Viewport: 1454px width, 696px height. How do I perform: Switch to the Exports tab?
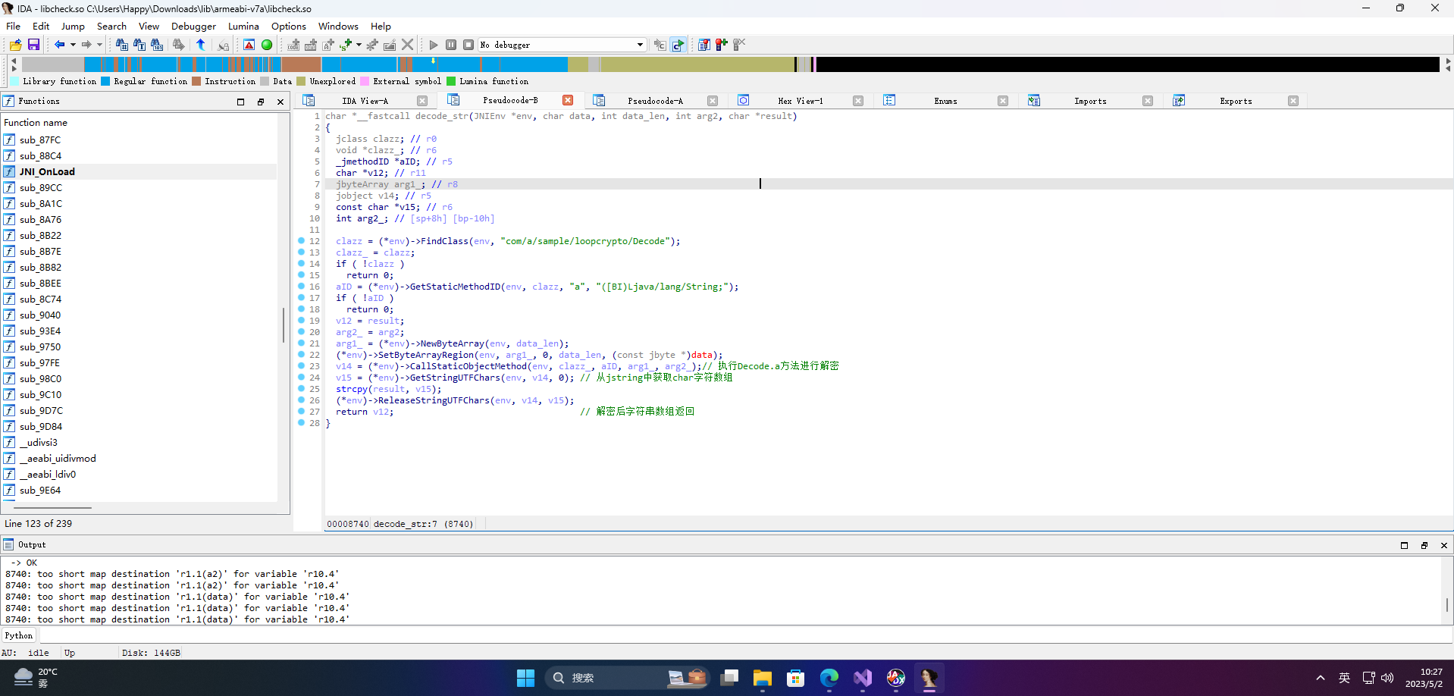click(1236, 101)
